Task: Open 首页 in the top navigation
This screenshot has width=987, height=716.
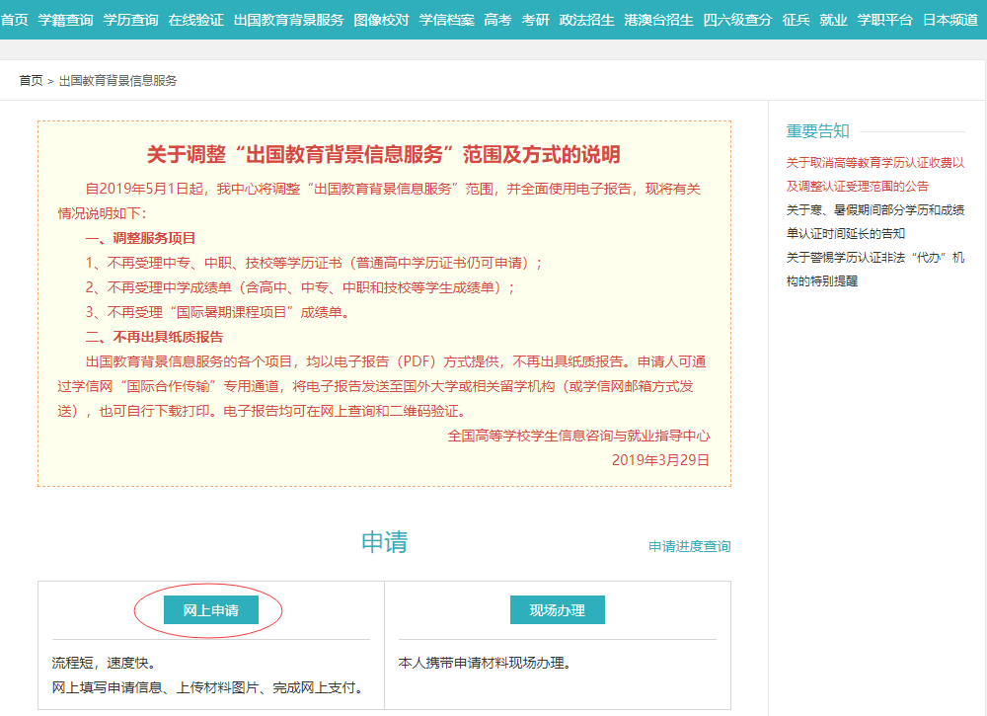Action: 15,20
